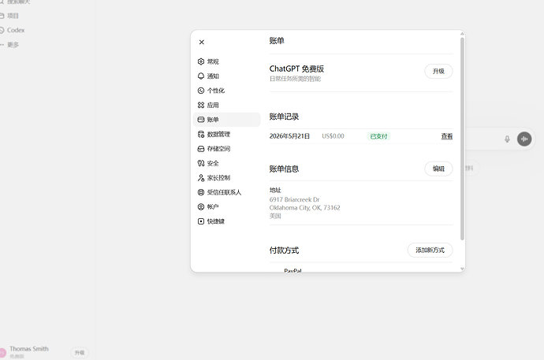Click the 常规 gear icon
The height and width of the screenshot is (360, 544).
pos(201,61)
